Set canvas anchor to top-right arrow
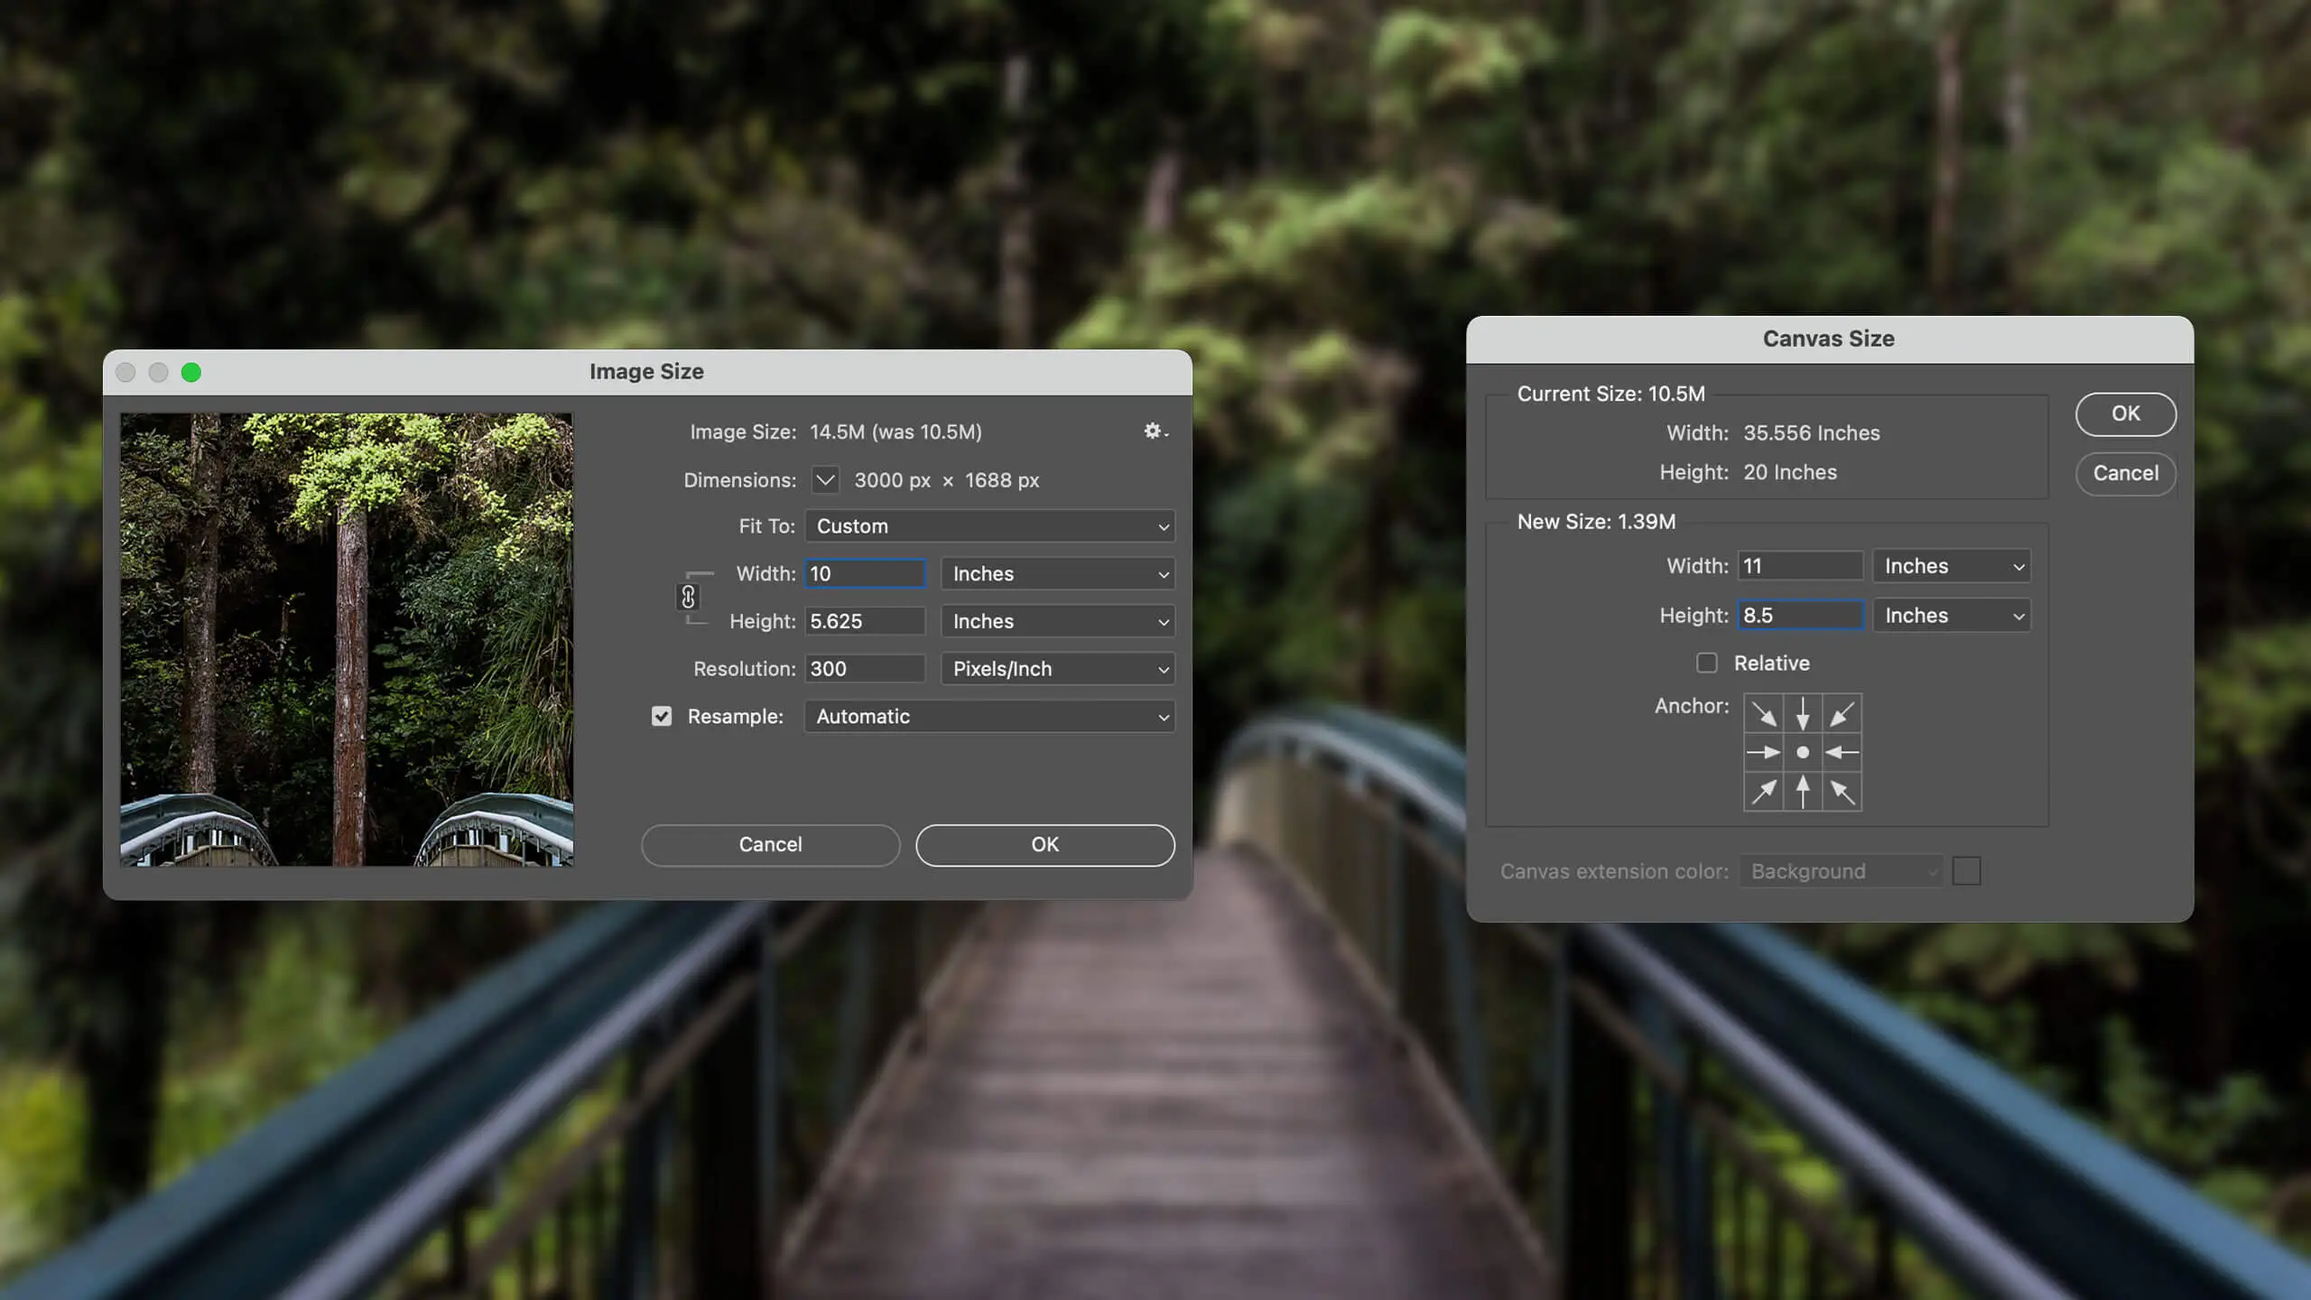 point(1842,713)
